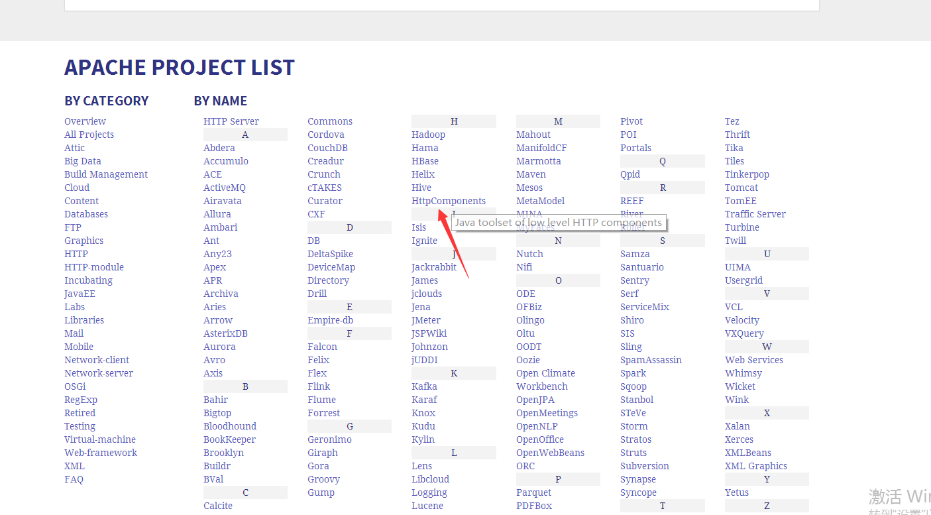This screenshot has height=515, width=931.
Task: Open the All Projects category
Action: coord(89,135)
